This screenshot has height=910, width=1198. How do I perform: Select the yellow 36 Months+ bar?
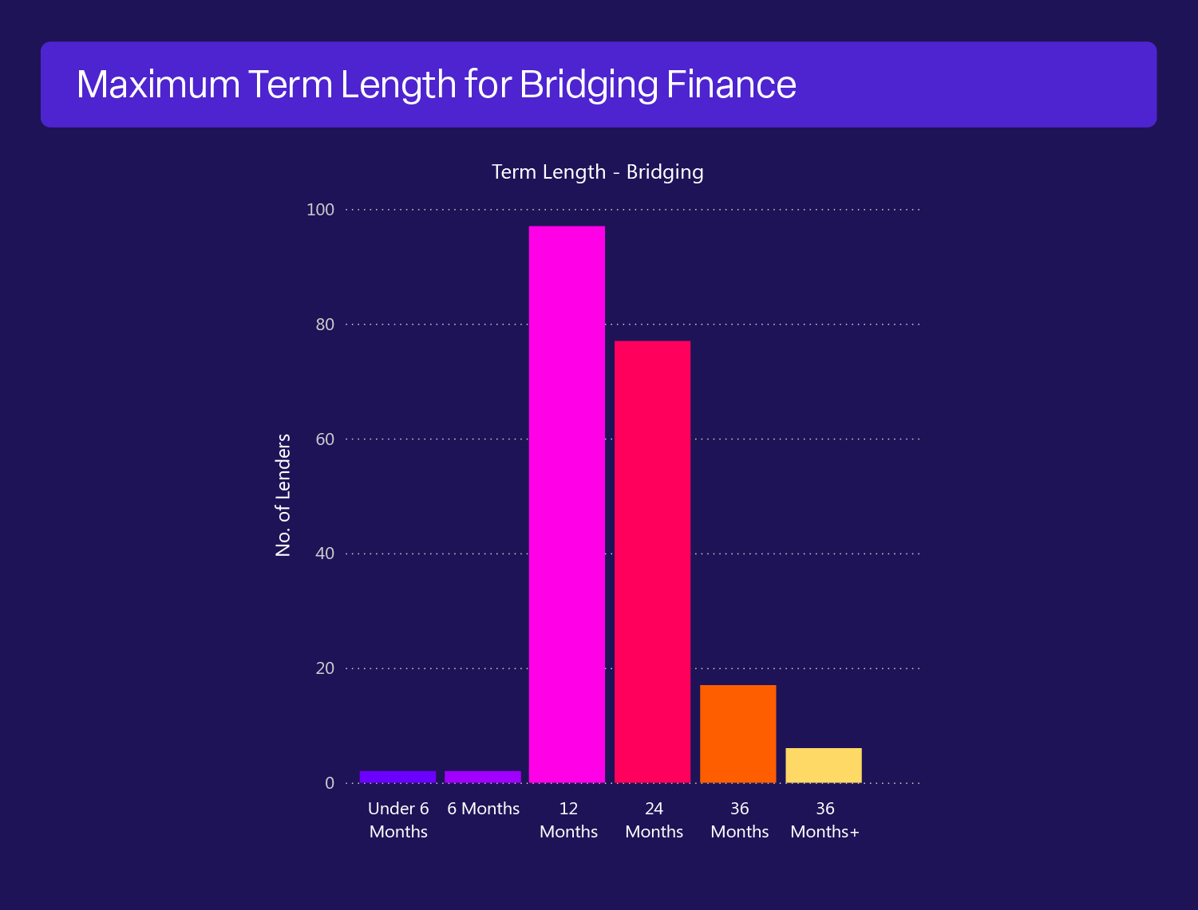824,765
